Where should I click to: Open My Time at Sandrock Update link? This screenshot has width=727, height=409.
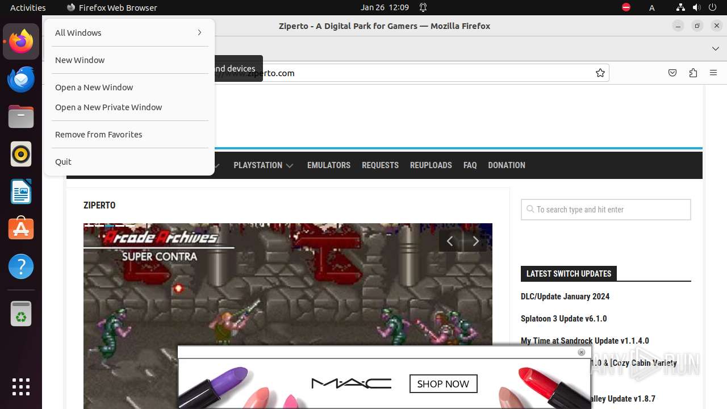pos(585,341)
